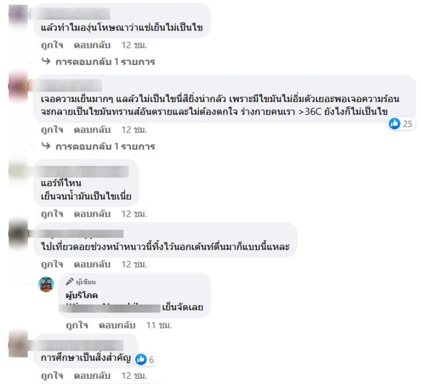Click the like reaction icon showing 6
Viewport: 421px width, 384px height.
[x=141, y=359]
